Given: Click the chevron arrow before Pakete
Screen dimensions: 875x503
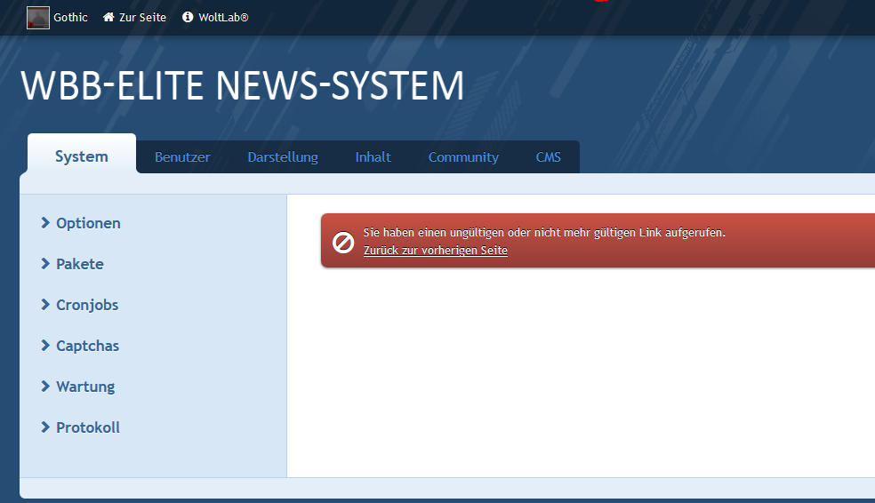Looking at the screenshot, I should (45, 264).
